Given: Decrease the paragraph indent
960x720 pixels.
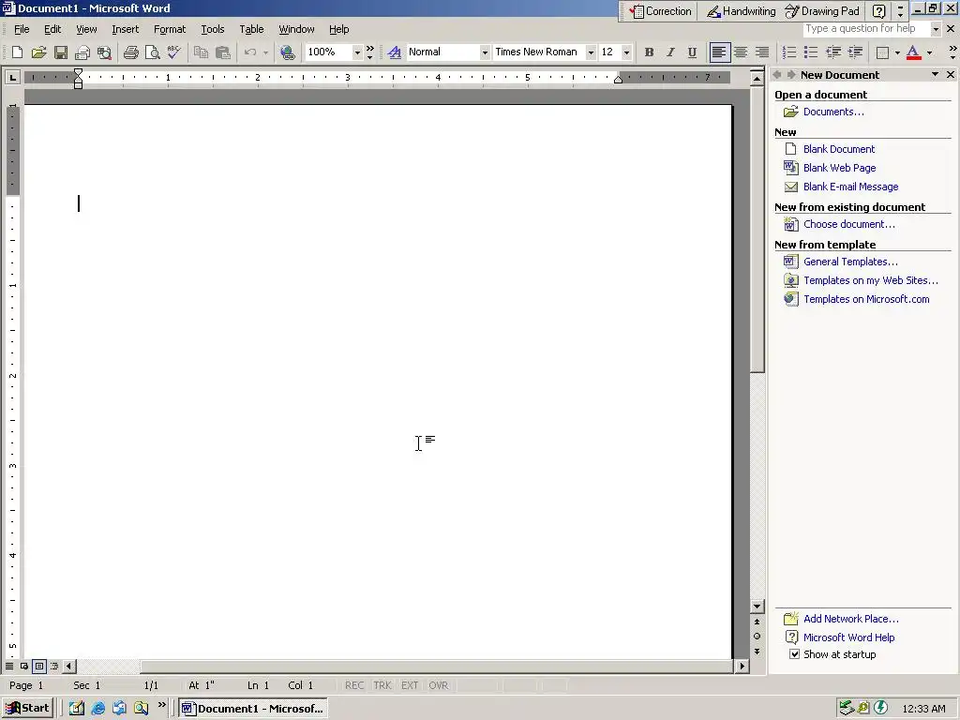Looking at the screenshot, I should click(x=832, y=52).
